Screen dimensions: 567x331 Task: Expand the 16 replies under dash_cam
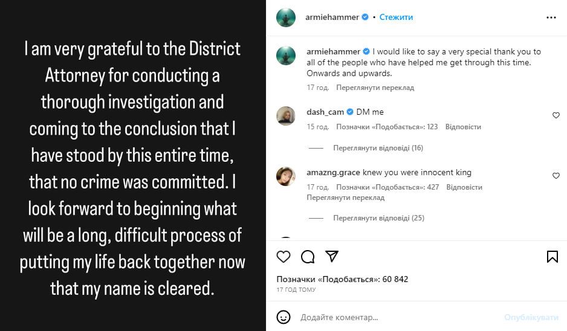pyautogui.click(x=378, y=148)
